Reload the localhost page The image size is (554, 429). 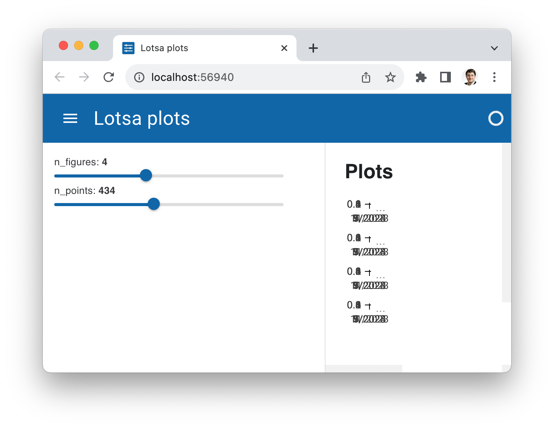pos(109,77)
